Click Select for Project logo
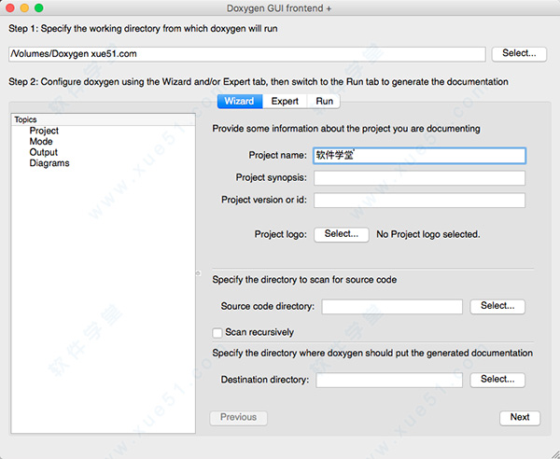The image size is (560, 459). pyautogui.click(x=341, y=234)
